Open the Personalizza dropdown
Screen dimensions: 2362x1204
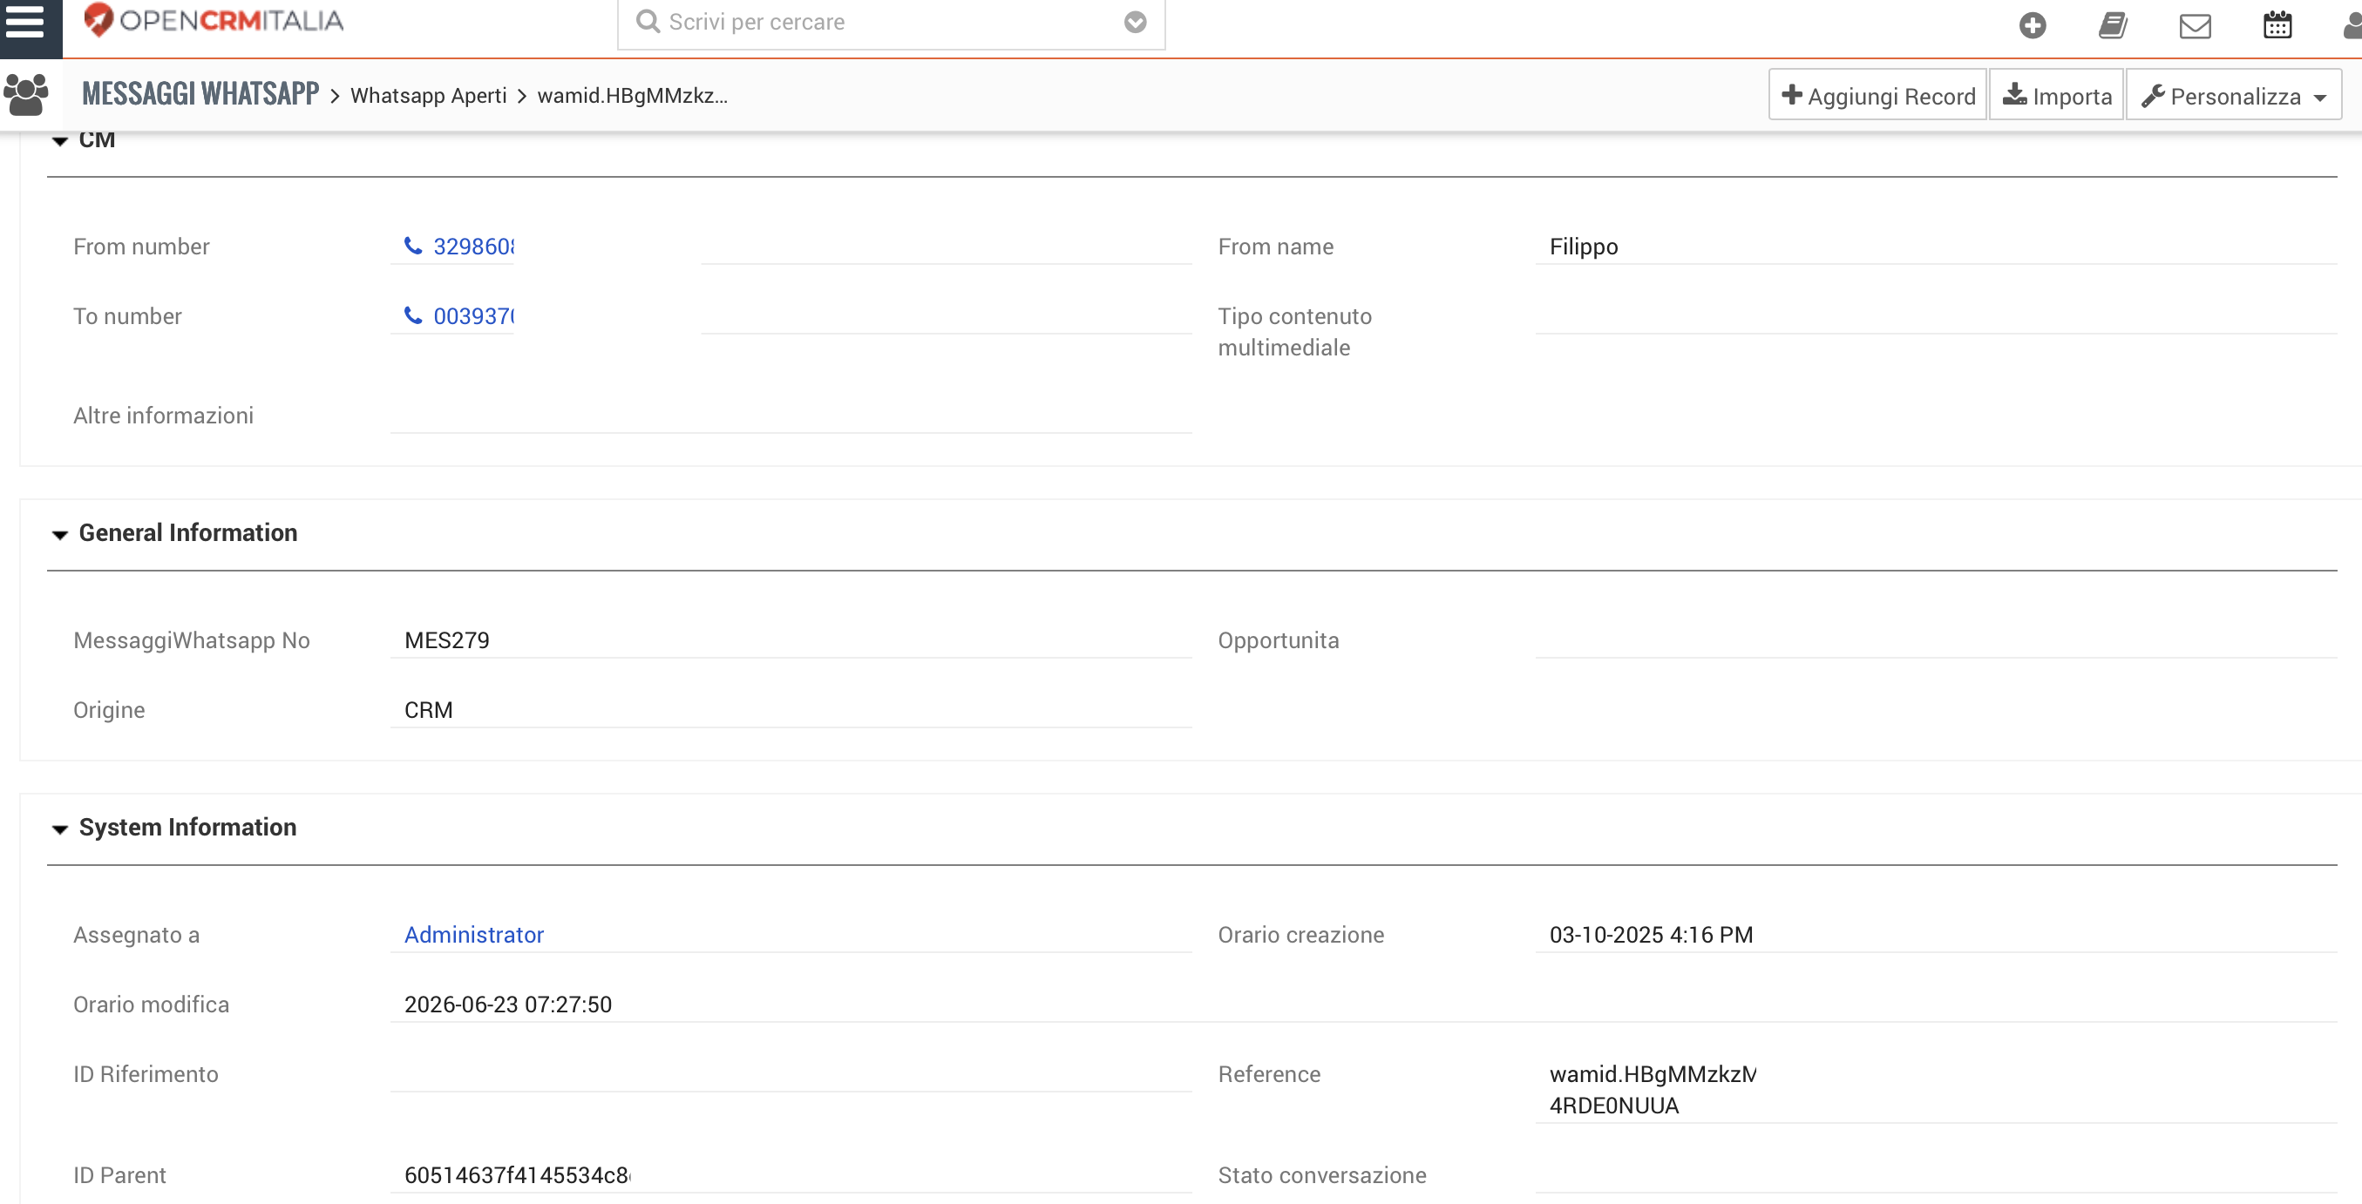tap(2233, 95)
